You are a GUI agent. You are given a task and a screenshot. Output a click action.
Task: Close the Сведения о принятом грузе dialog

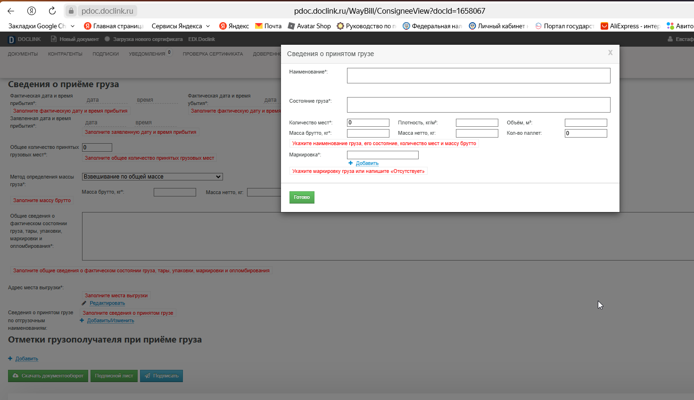[610, 53]
